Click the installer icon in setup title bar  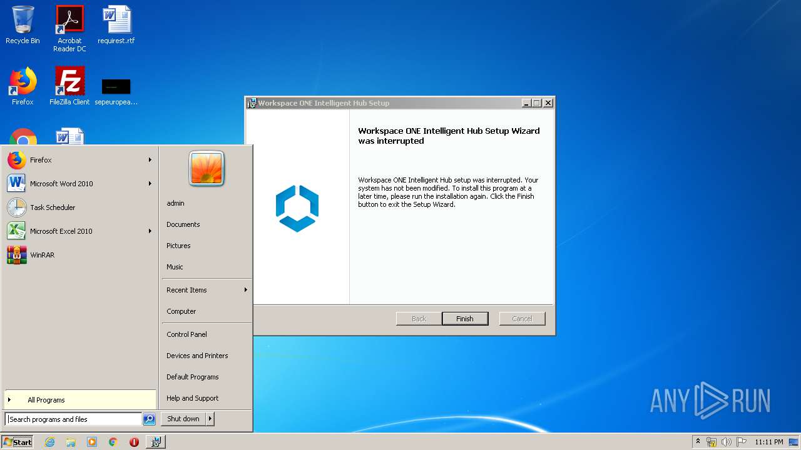click(x=252, y=103)
